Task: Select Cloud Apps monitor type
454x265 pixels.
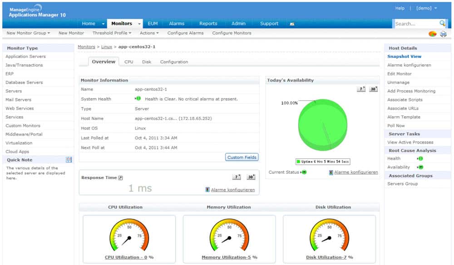Action: pyautogui.click(x=17, y=152)
